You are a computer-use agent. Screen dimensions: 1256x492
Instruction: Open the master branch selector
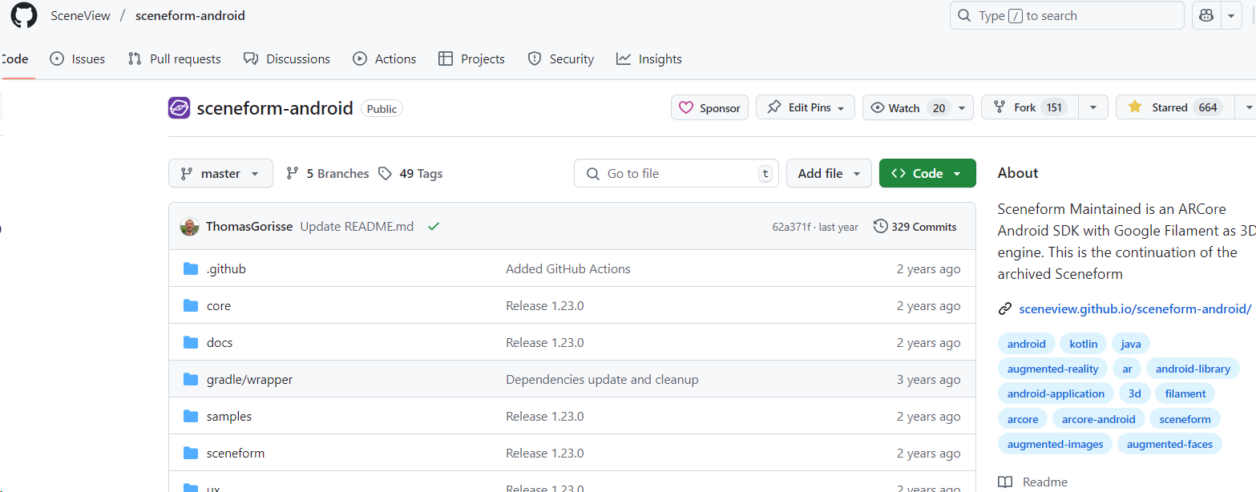pyautogui.click(x=220, y=173)
